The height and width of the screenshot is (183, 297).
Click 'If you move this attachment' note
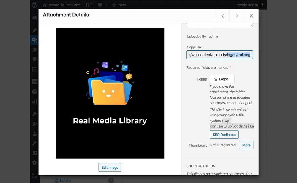[231, 95]
